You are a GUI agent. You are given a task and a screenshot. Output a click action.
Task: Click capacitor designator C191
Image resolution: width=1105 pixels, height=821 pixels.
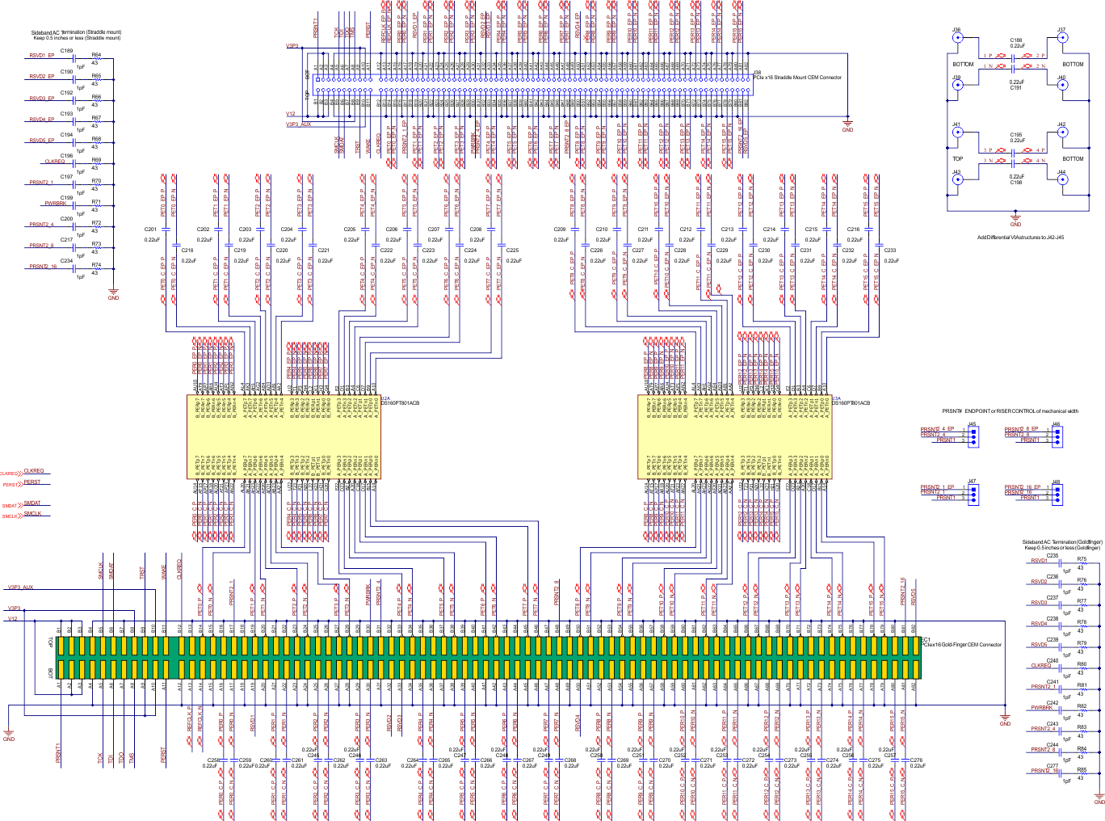pyautogui.click(x=1016, y=88)
